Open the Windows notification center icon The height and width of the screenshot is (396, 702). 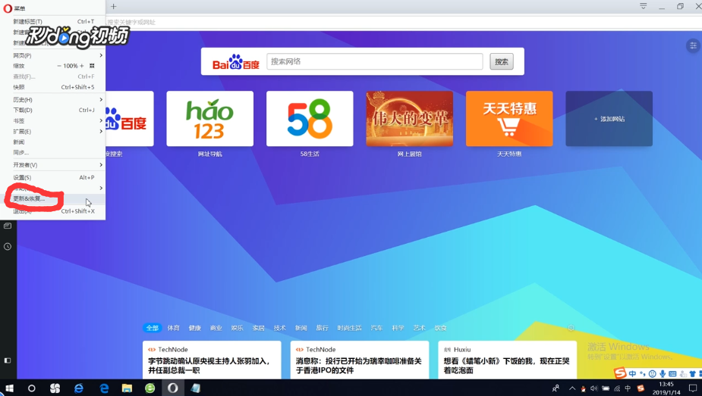(x=693, y=388)
